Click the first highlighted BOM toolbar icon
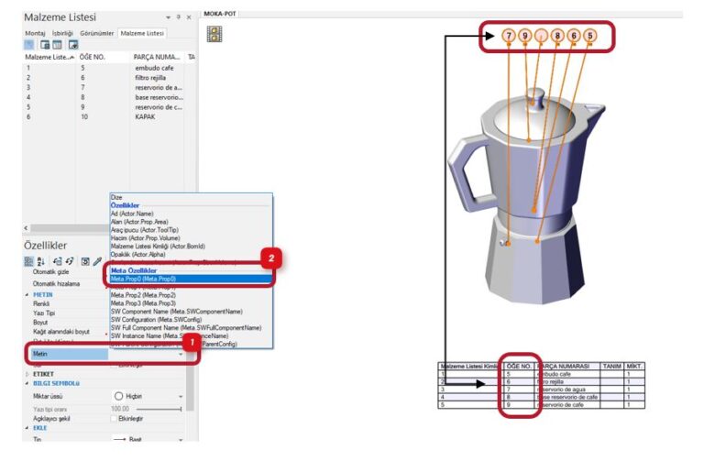Viewport: 704px width, 461px height. coord(30,45)
